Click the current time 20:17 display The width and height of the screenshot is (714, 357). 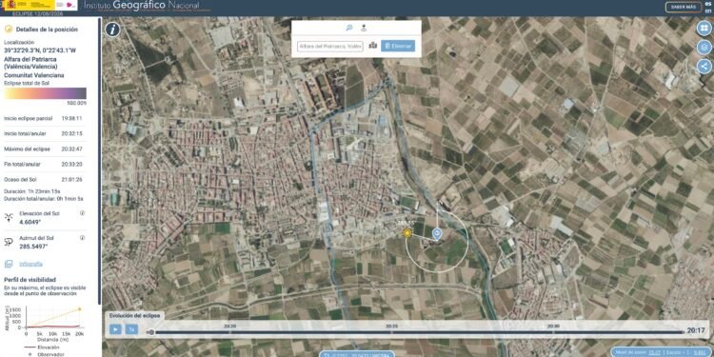click(695, 330)
